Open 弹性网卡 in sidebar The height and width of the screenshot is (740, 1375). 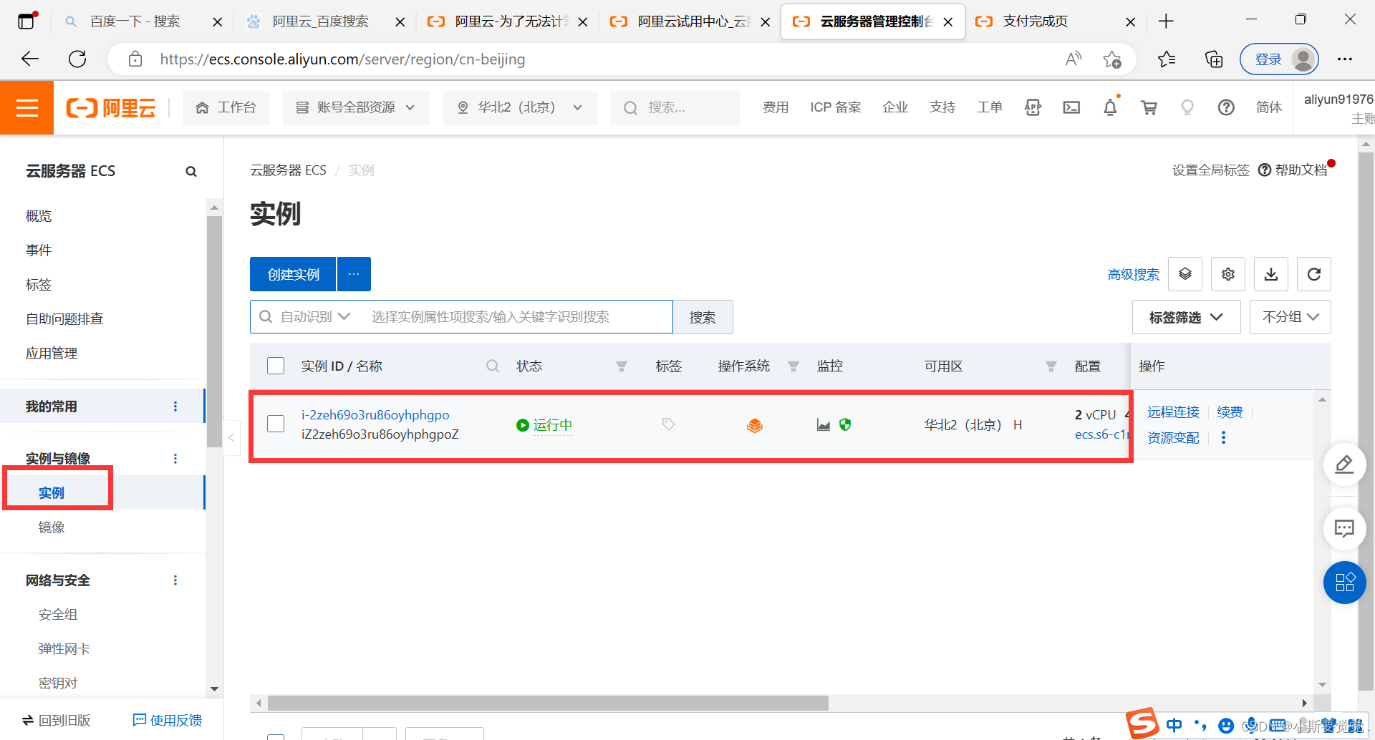(64, 649)
